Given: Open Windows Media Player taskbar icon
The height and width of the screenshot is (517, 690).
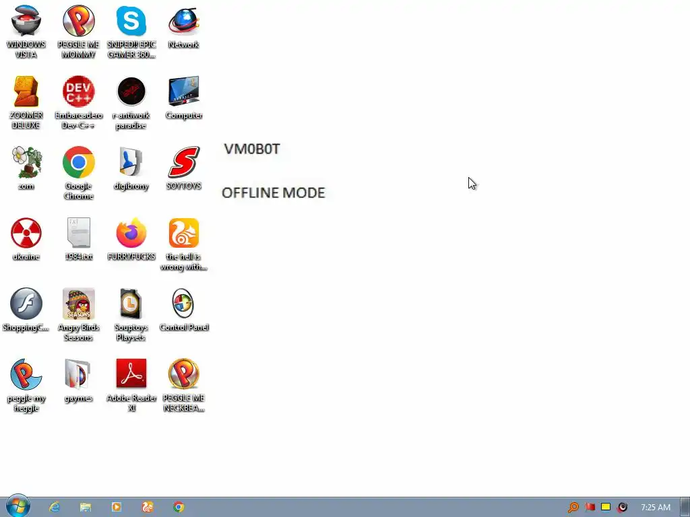Looking at the screenshot, I should coord(116,507).
